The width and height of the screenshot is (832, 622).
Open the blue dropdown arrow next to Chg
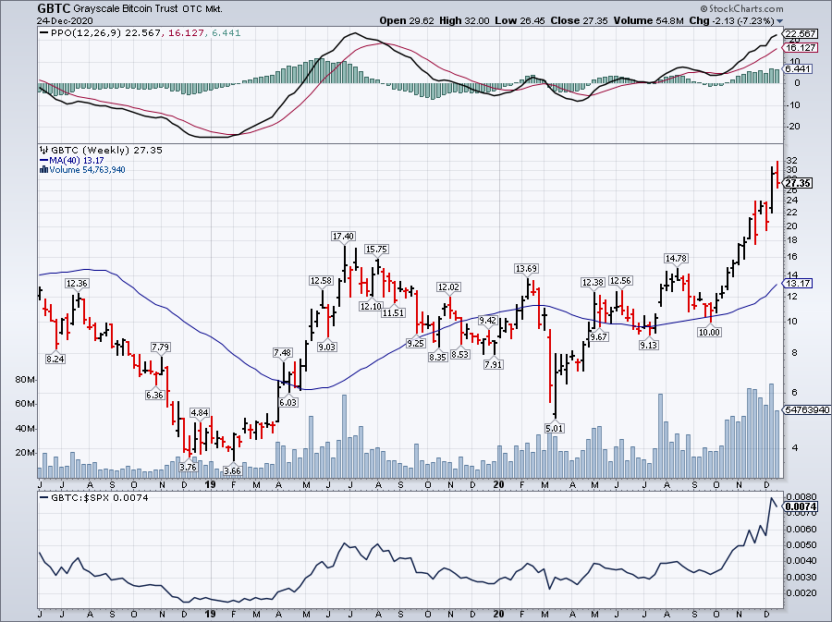click(779, 21)
